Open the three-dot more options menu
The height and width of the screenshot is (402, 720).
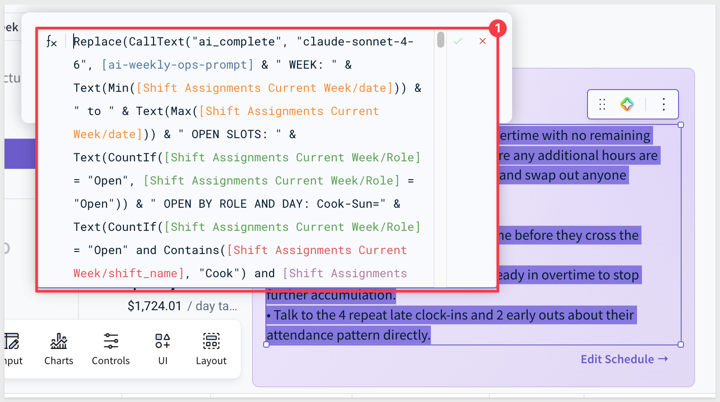[664, 104]
